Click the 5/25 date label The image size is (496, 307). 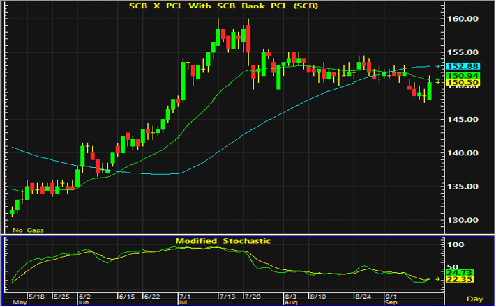click(61, 297)
